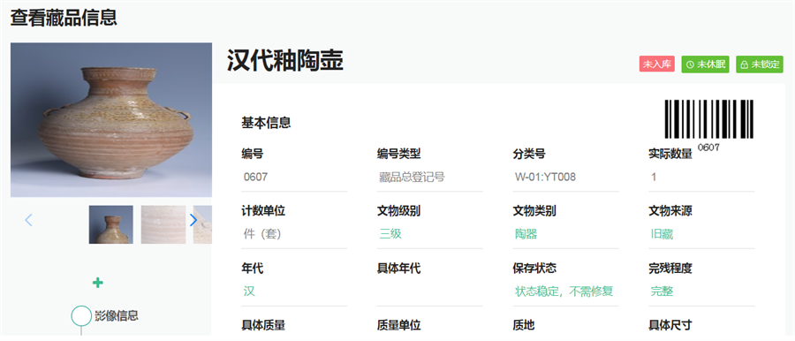
Task: Click the 基本信息 section heading
Action: (x=266, y=123)
